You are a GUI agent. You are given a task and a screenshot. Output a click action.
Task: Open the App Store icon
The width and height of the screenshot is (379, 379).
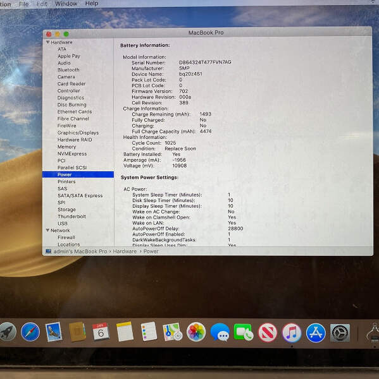316,333
